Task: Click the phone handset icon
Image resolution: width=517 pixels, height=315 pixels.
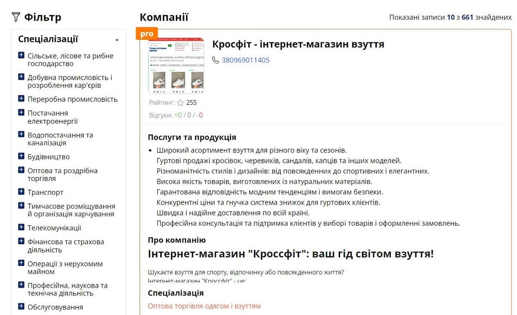Action: (216, 60)
